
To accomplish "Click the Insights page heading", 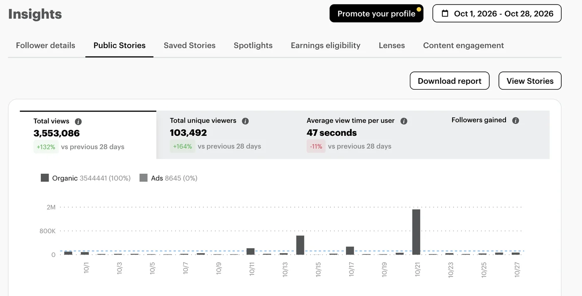I will tap(35, 14).
